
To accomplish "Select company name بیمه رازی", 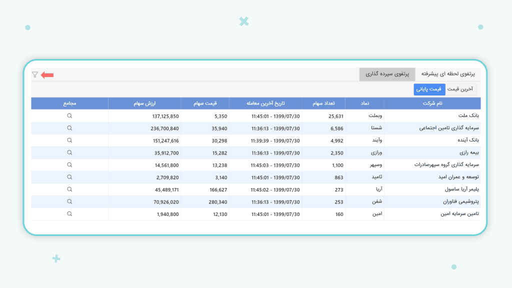I will click(x=469, y=152).
